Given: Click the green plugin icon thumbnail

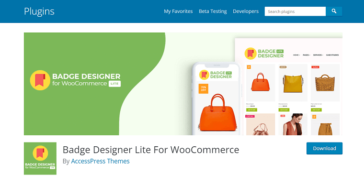Looking at the screenshot, I should tap(40, 158).
